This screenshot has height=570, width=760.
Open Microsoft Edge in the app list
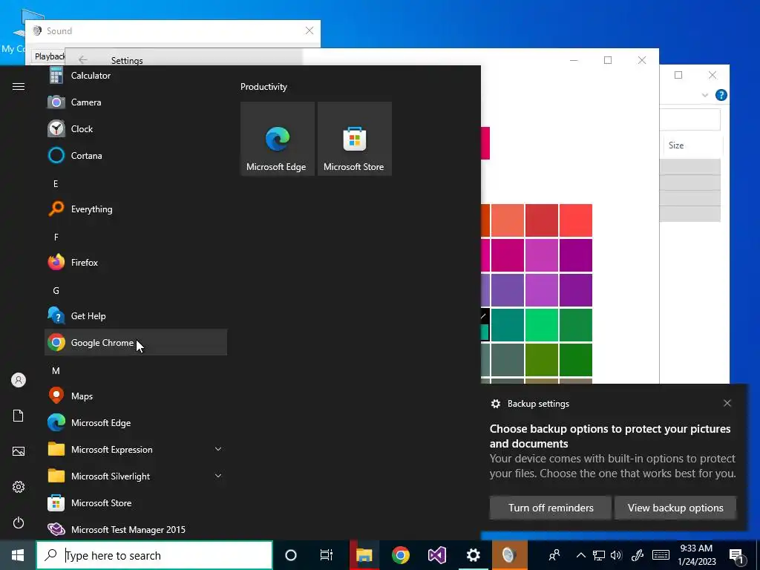136,422
